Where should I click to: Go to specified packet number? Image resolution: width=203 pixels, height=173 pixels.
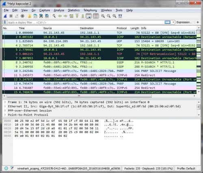pyautogui.click(x=71, y=16)
